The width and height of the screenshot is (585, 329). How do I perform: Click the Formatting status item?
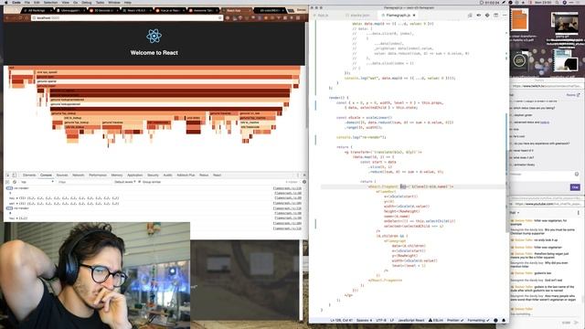pyautogui.click(x=478, y=321)
